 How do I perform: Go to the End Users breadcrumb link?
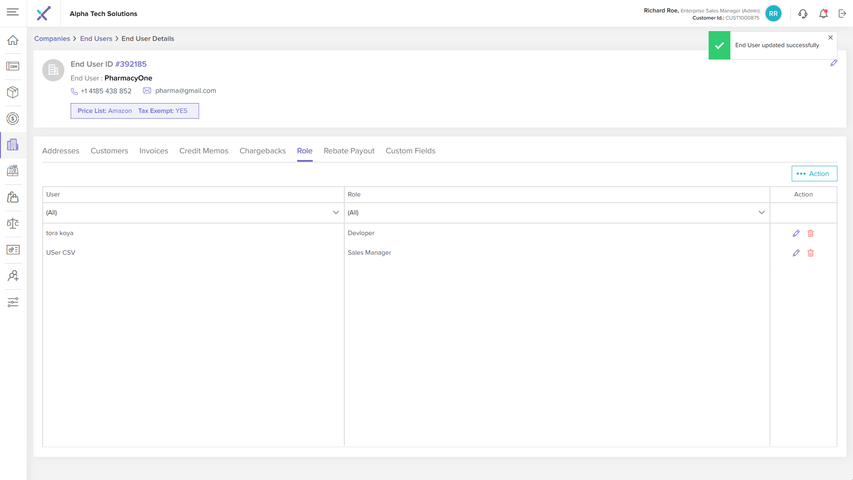[x=96, y=39]
